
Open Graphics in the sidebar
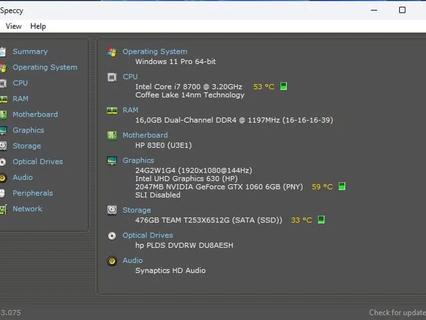tap(28, 130)
